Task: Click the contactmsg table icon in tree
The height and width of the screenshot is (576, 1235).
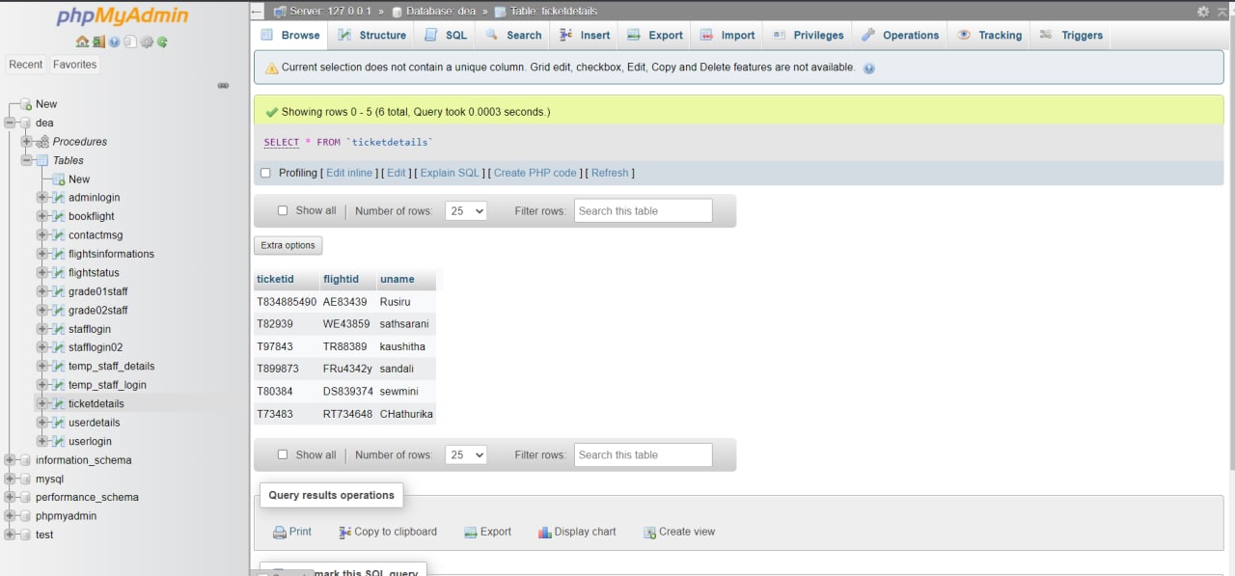Action: point(58,235)
